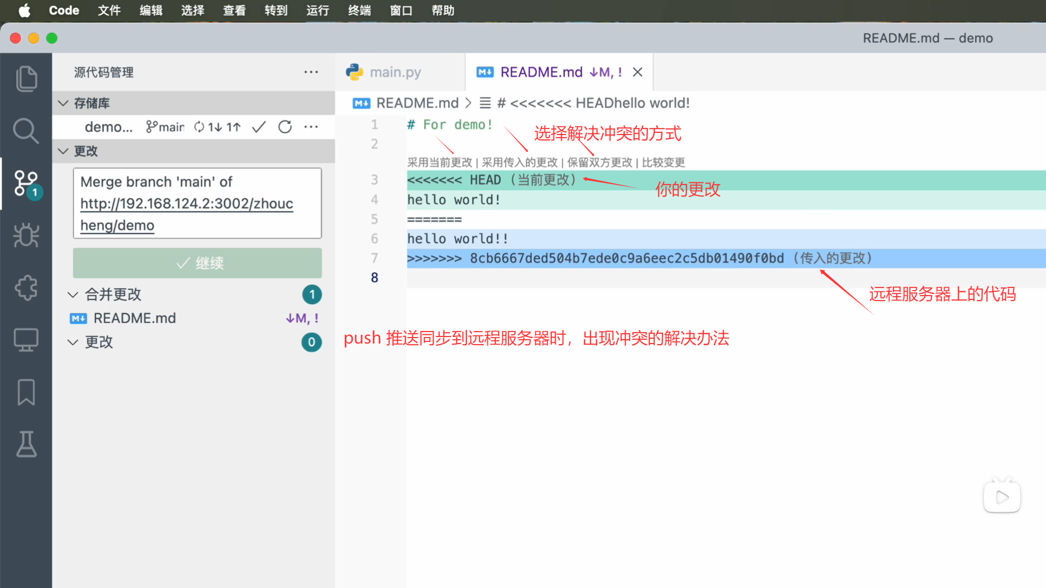
Task: Open the Explorer files icon in activity bar
Action: [x=26, y=79]
